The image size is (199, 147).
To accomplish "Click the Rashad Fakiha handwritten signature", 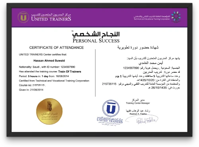I will (x=142, y=120).
